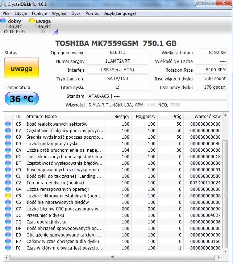This screenshot has height=264, width=233.
Task: Click the blue status icon for ID 09
Action: 8,143
